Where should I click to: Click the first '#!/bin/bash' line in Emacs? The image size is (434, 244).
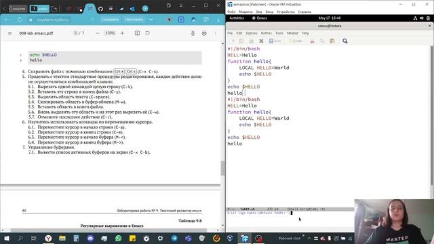pos(243,49)
